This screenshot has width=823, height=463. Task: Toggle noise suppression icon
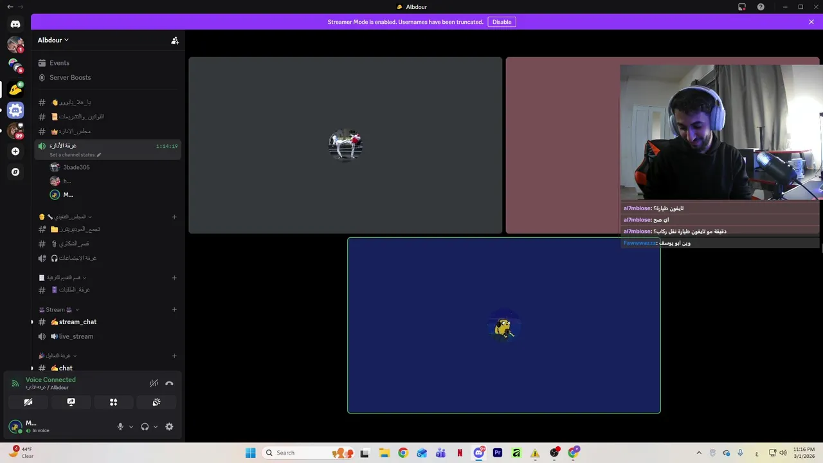tap(154, 383)
